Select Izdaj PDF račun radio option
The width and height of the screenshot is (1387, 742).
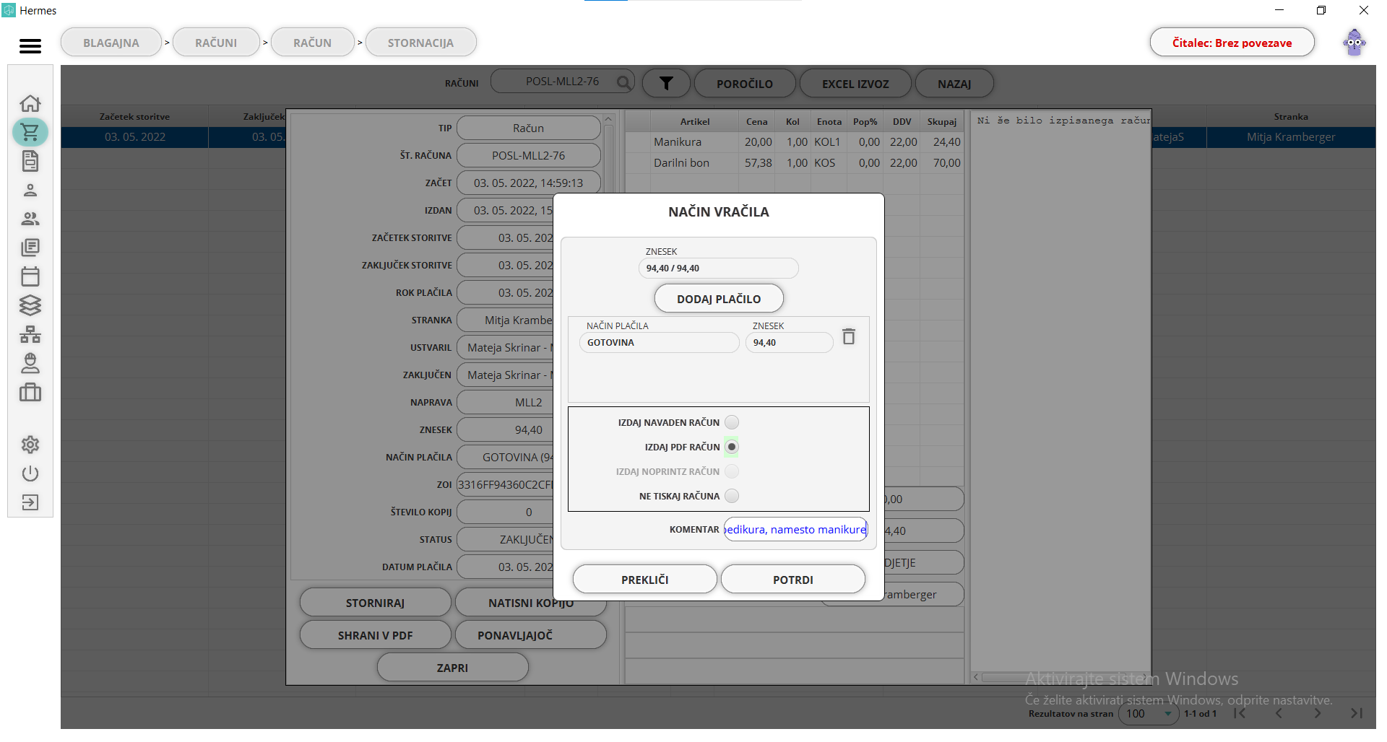(732, 447)
